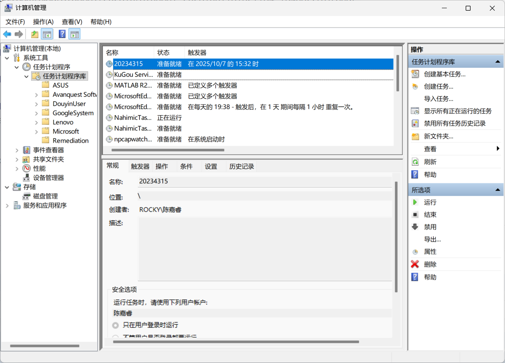Click the Disk Management (磁盘管理) tree icon
The image size is (505, 363).
point(27,196)
